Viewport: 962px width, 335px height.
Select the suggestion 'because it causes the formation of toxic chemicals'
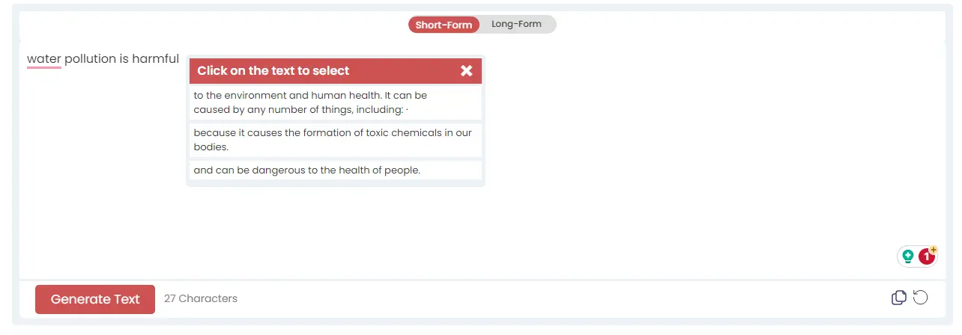336,140
